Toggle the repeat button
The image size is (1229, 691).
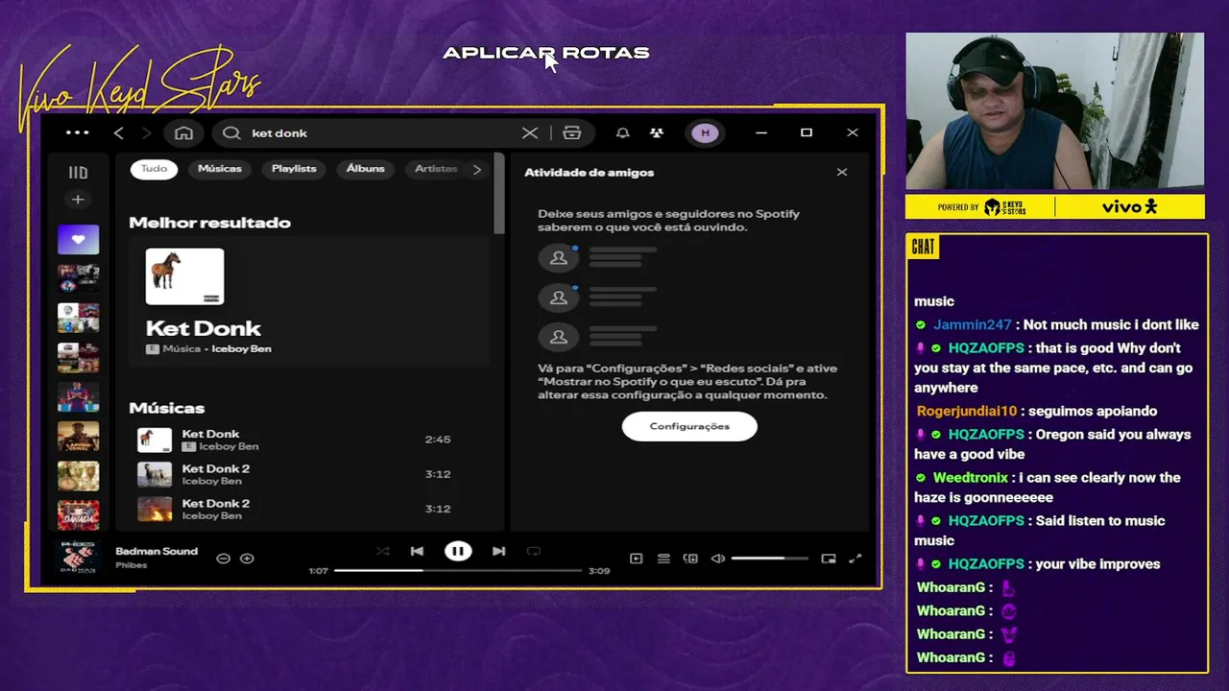(534, 551)
